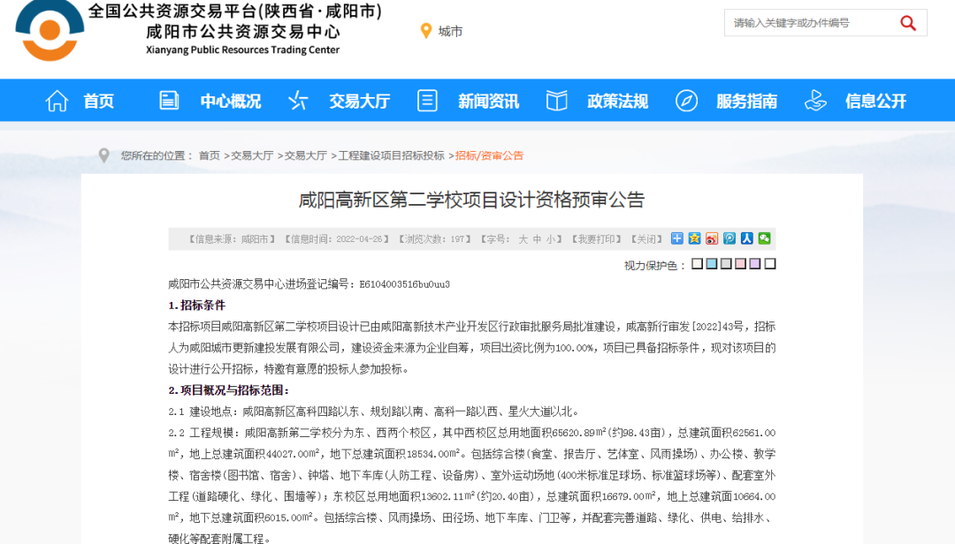Select the pink eye-protection color swatch
The image size is (955, 544).
coord(741,263)
